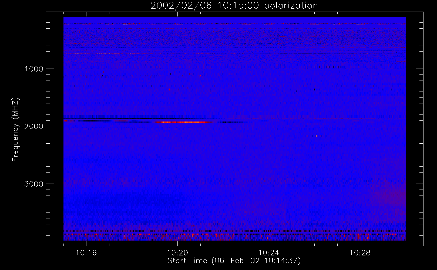Click the 'Start Time (06-Feb-02 10:14:37)' label
The width and height of the screenshot is (437, 270).
coord(234,261)
